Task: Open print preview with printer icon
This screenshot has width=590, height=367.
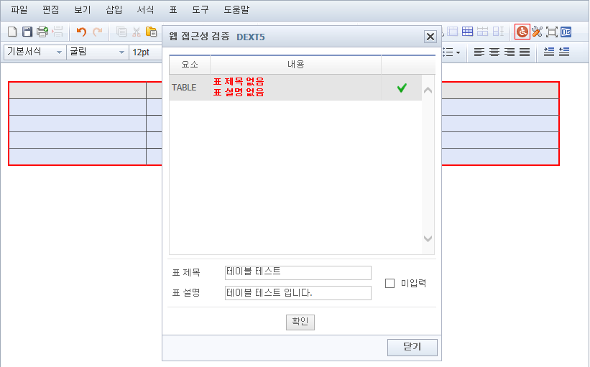Action: click(x=42, y=32)
